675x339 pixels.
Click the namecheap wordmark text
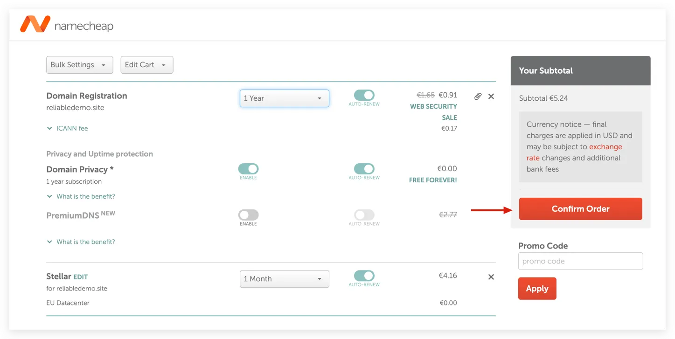coord(84,26)
